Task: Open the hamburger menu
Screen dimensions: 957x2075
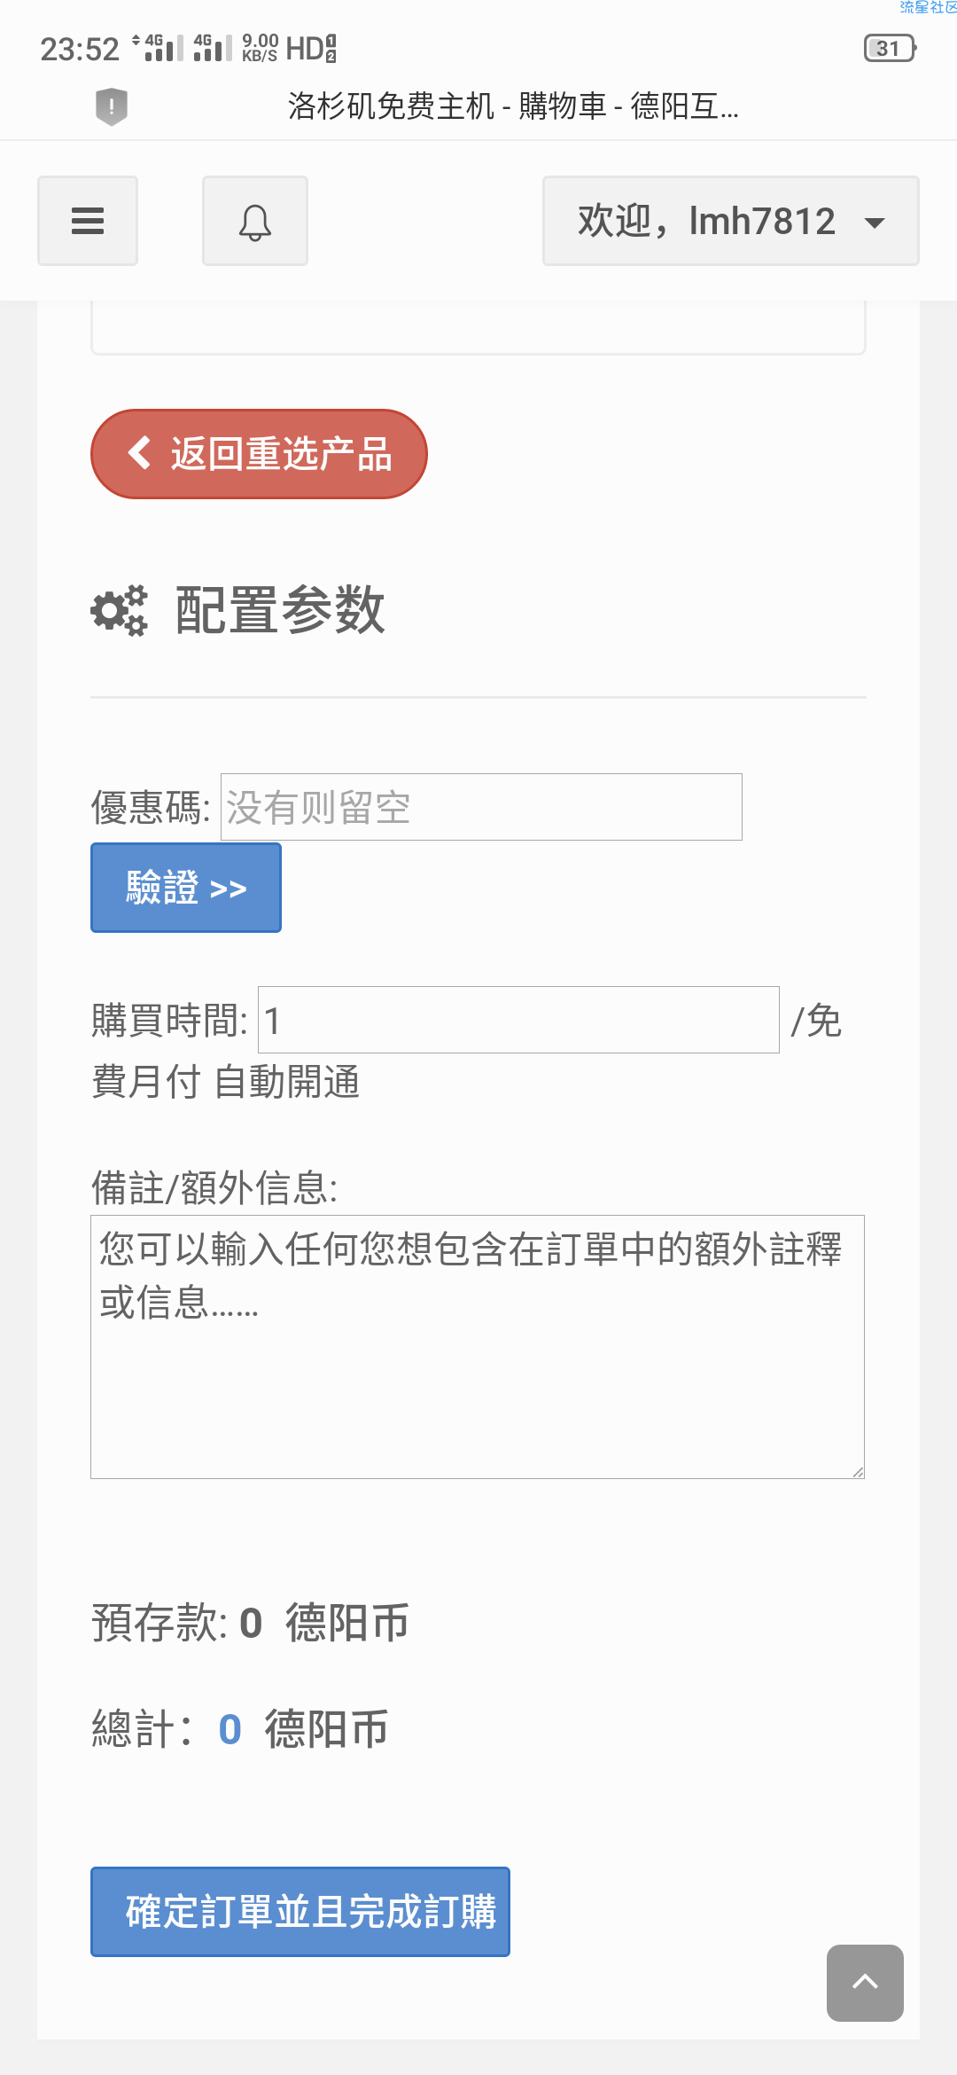Action: [88, 221]
